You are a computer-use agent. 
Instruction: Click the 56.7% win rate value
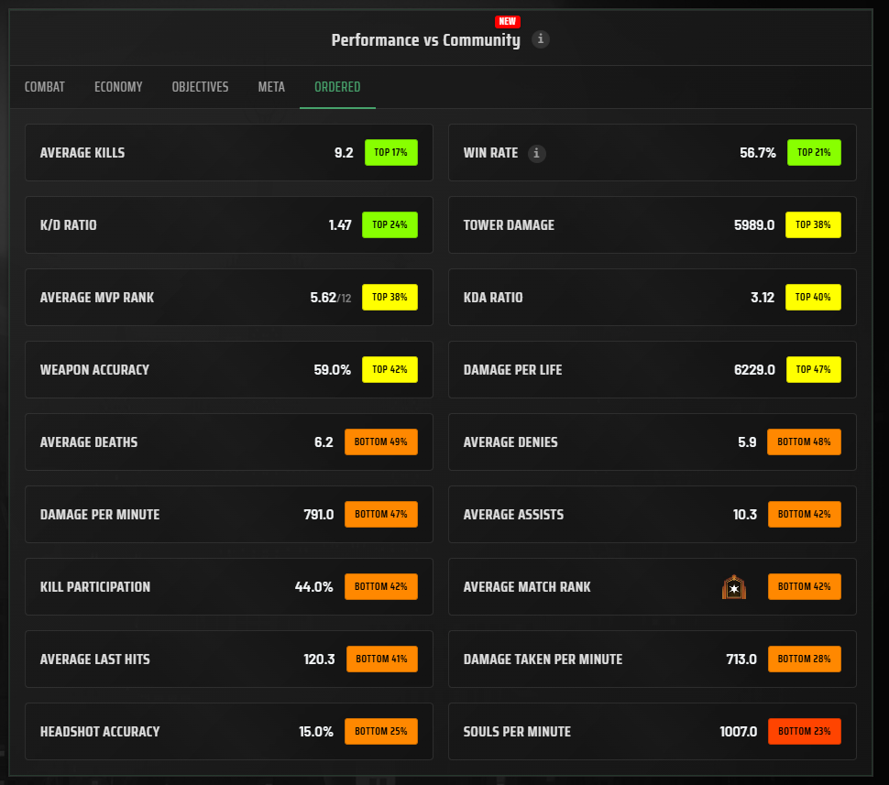[x=757, y=153]
